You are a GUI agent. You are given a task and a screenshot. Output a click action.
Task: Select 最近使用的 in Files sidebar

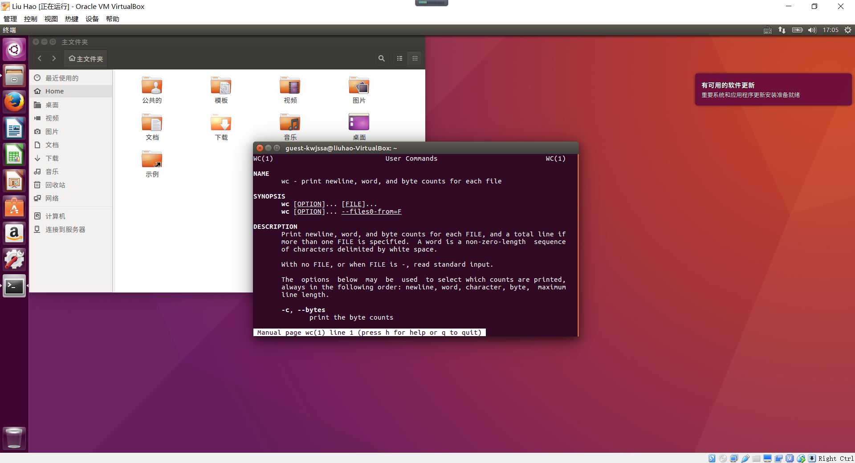coord(71,78)
